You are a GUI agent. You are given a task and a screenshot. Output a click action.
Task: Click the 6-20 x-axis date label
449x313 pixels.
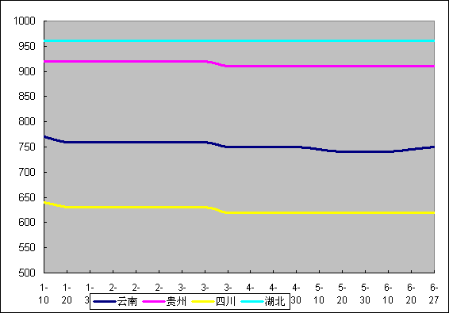(411, 294)
